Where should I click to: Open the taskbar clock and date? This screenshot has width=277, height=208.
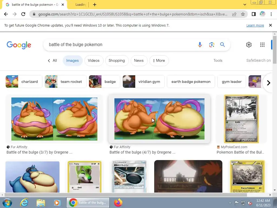(263, 203)
